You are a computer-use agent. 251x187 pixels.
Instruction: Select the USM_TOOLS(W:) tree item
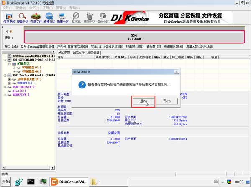23,87
